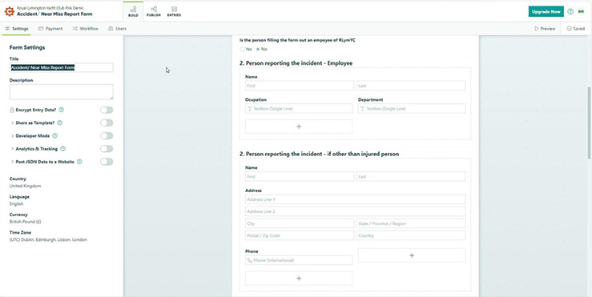The image size is (592, 297).
Task: Click the employee First name field
Action: (x=300, y=86)
